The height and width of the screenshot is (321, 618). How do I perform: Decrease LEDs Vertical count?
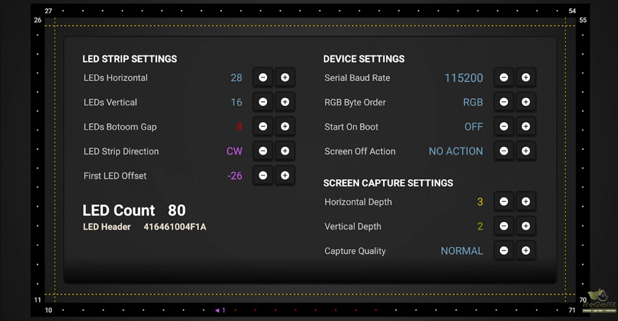pos(263,102)
